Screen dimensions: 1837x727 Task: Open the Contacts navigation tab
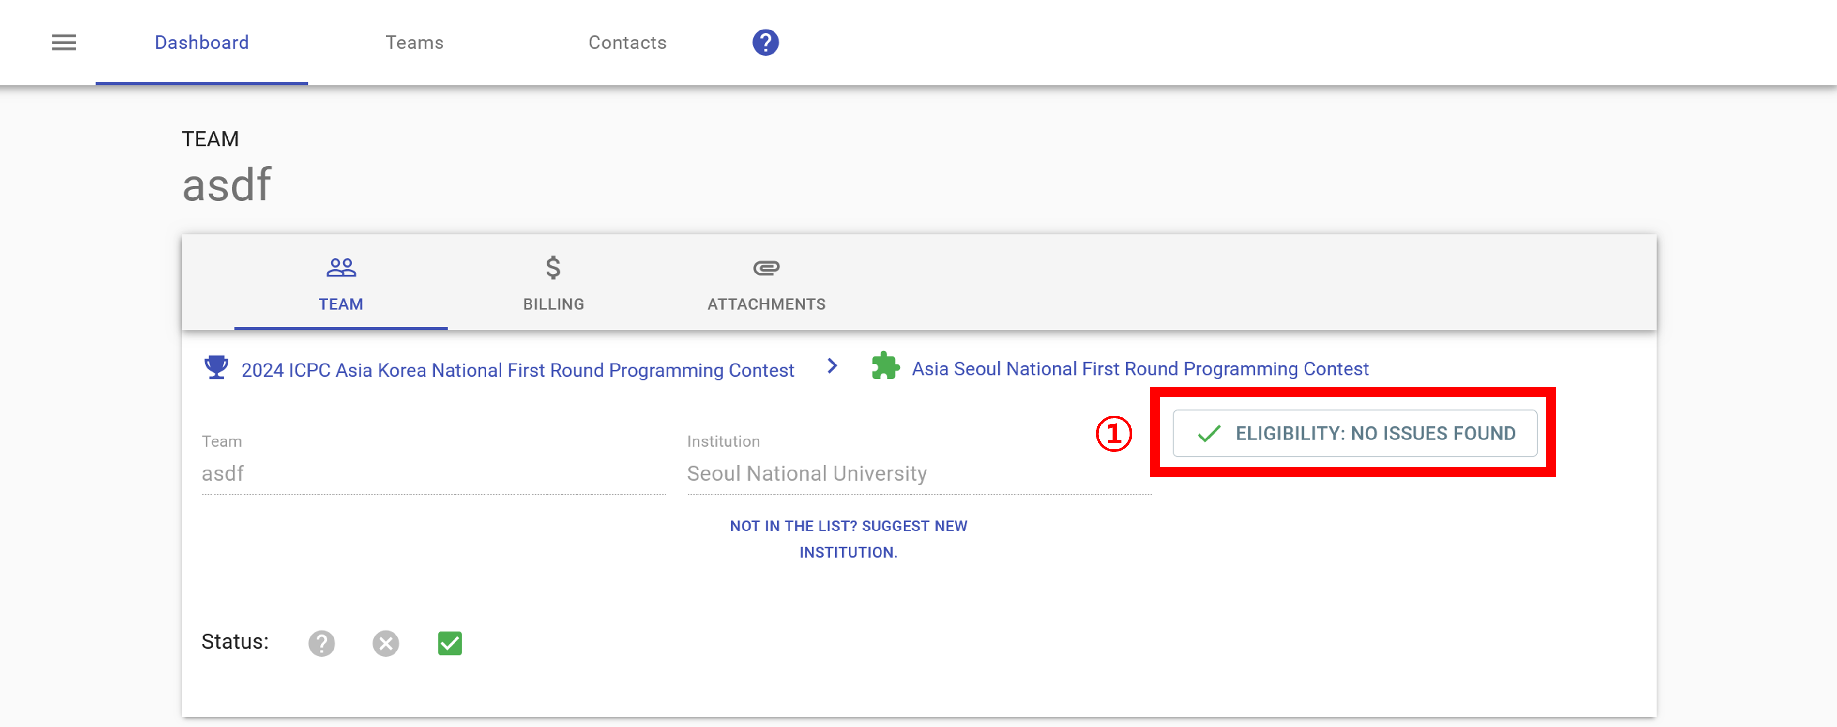(x=627, y=43)
